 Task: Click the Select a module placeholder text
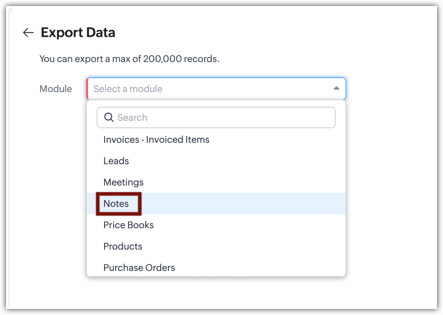[x=128, y=89]
